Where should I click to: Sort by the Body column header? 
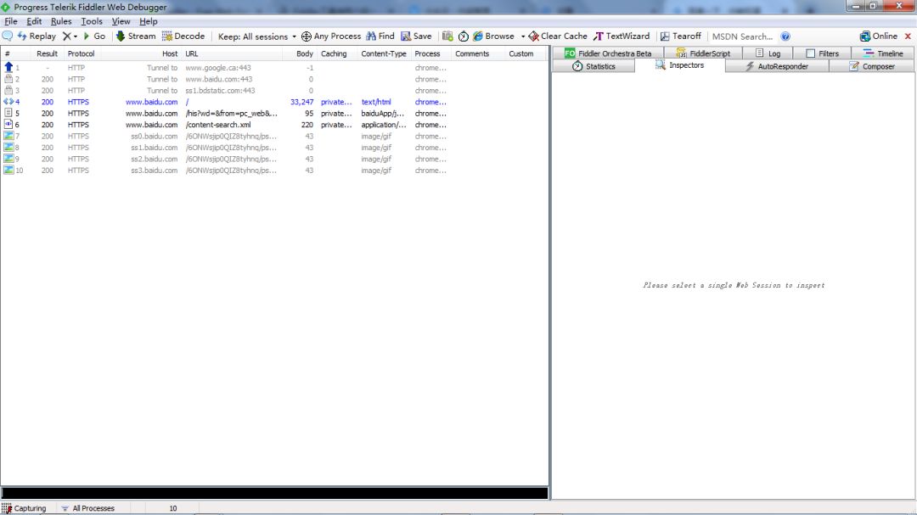pyautogui.click(x=300, y=53)
